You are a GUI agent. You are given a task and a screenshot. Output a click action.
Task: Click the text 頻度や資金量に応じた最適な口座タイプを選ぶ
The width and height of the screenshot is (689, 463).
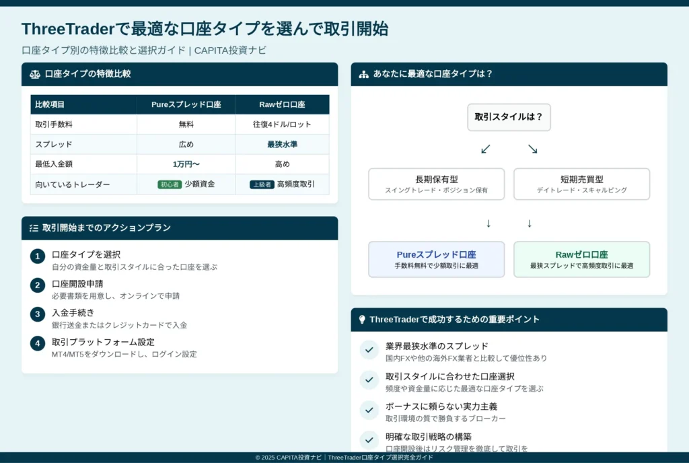pyautogui.click(x=464, y=388)
